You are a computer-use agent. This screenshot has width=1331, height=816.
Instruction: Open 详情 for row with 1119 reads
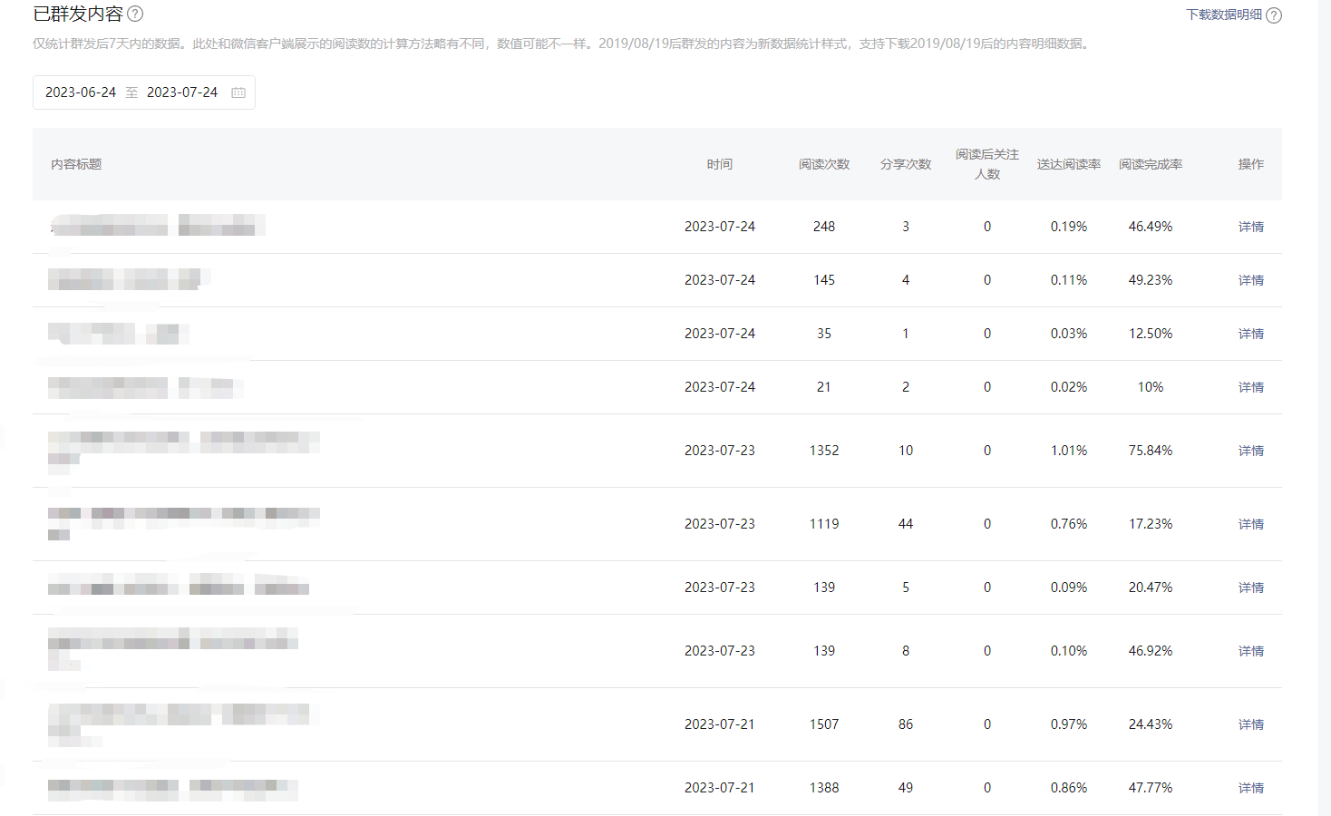[x=1250, y=524]
